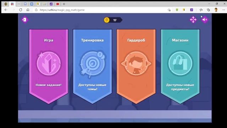
Task: Click the character avatar wardrobe icon
Action: pyautogui.click(x=136, y=63)
